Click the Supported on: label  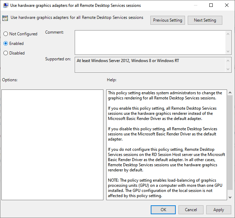pos(58,59)
